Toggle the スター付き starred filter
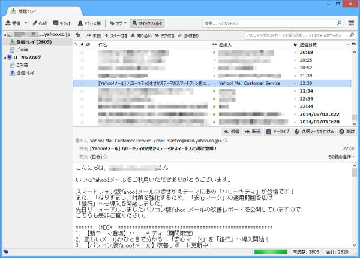The height and width of the screenshot is (258, 360). 116,35
